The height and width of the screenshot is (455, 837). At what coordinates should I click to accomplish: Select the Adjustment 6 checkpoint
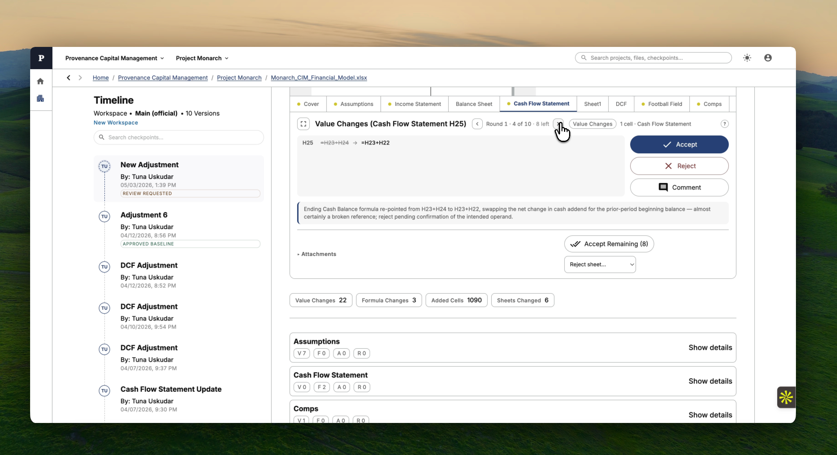tap(179, 229)
